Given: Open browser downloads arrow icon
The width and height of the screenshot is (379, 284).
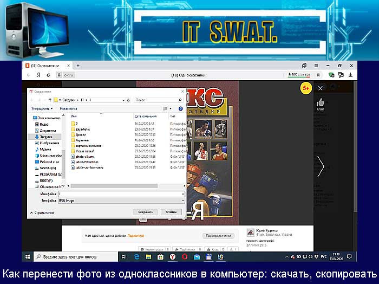Looking at the screenshot, I should click(x=350, y=75).
